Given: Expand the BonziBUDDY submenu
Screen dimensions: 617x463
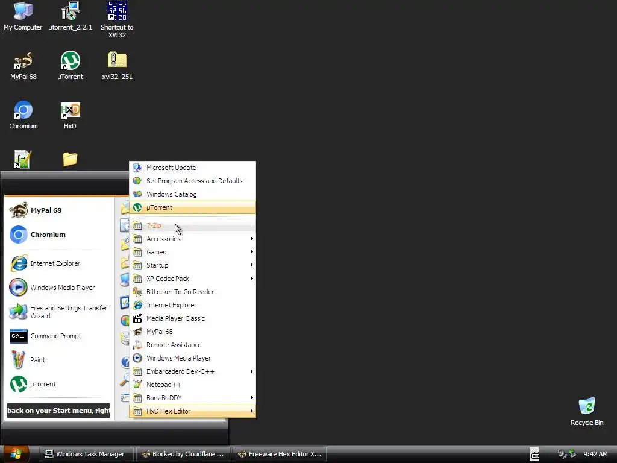Looking at the screenshot, I should click(x=192, y=398).
